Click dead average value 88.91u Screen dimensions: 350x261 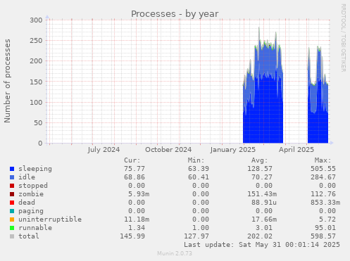tap(264, 203)
